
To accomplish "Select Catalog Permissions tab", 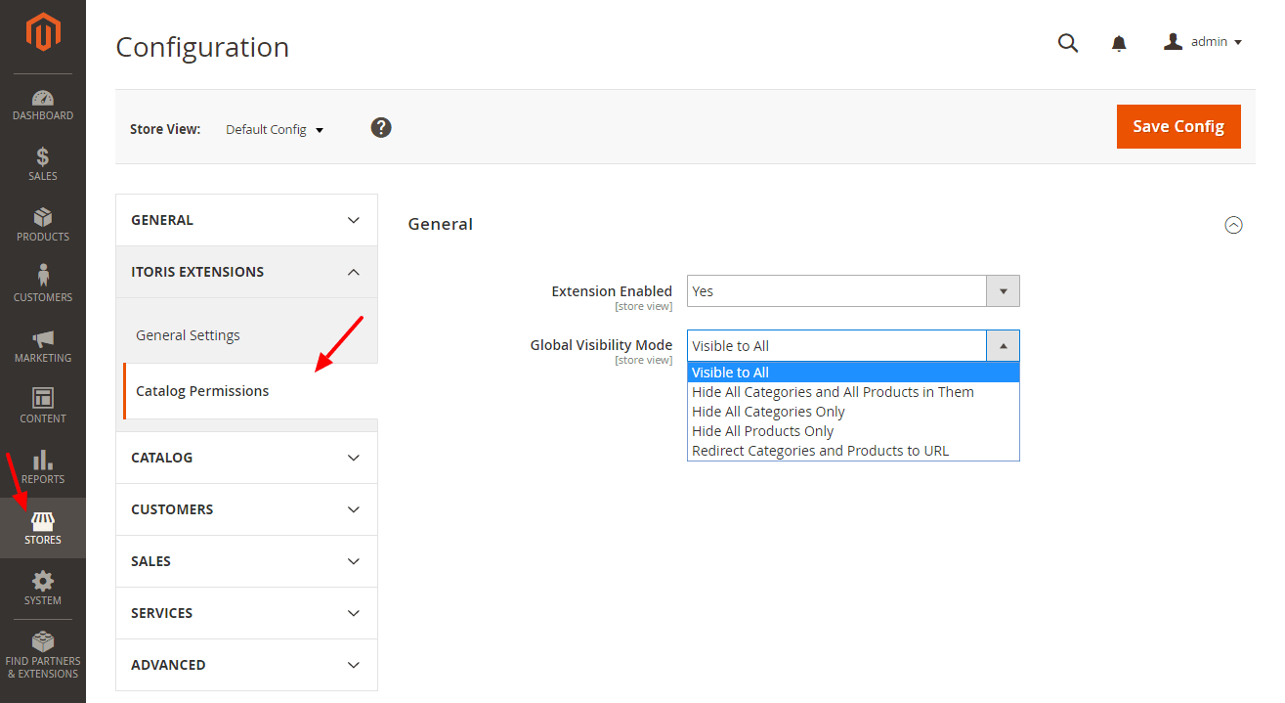I will coord(202,391).
